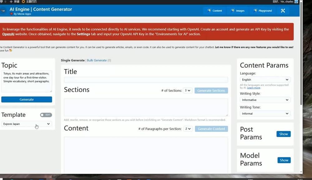This screenshot has height=180, width=312.
Task: Open the Playground tab in header
Action: tap(263, 11)
